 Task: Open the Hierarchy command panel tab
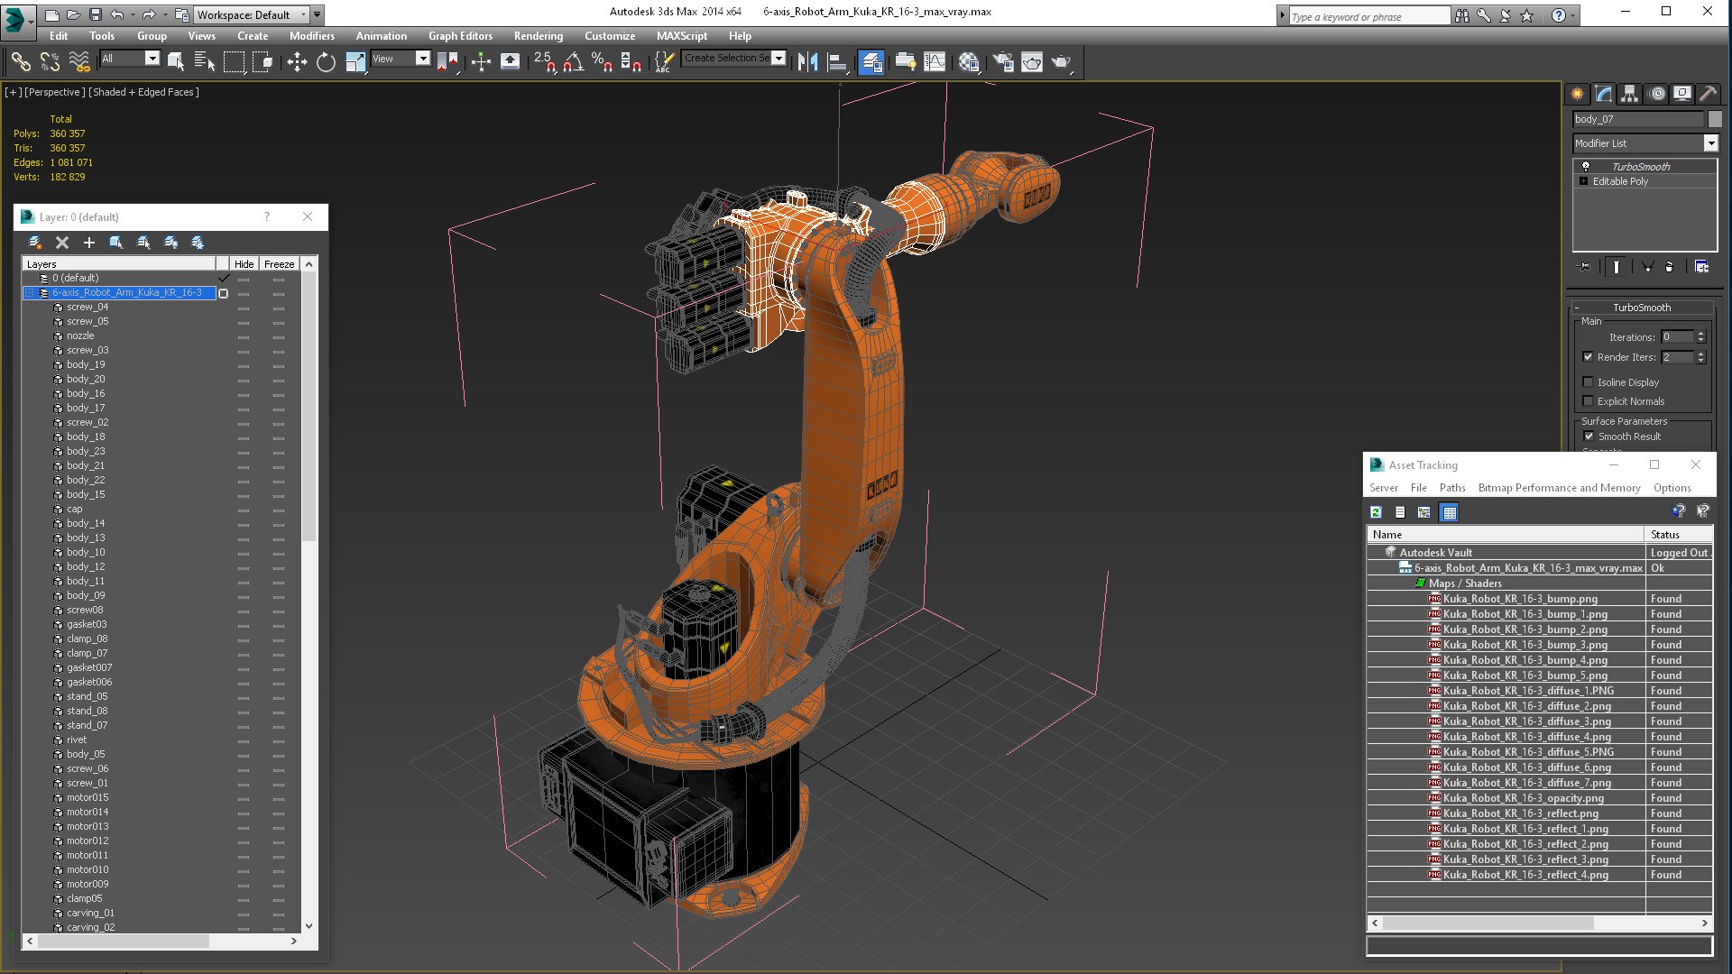click(x=1629, y=93)
